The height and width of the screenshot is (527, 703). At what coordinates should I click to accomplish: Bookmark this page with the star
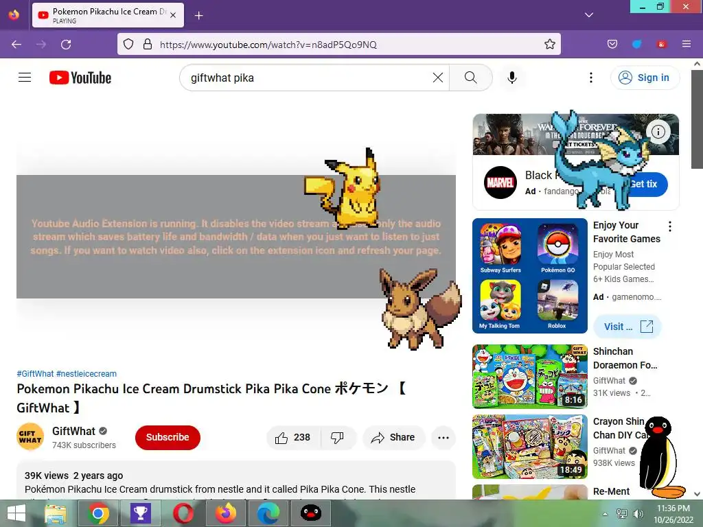550,44
